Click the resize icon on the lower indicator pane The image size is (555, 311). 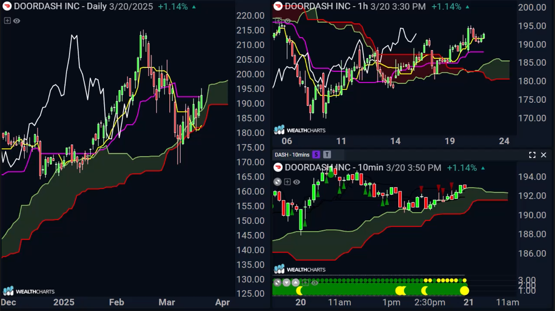tap(277, 283)
